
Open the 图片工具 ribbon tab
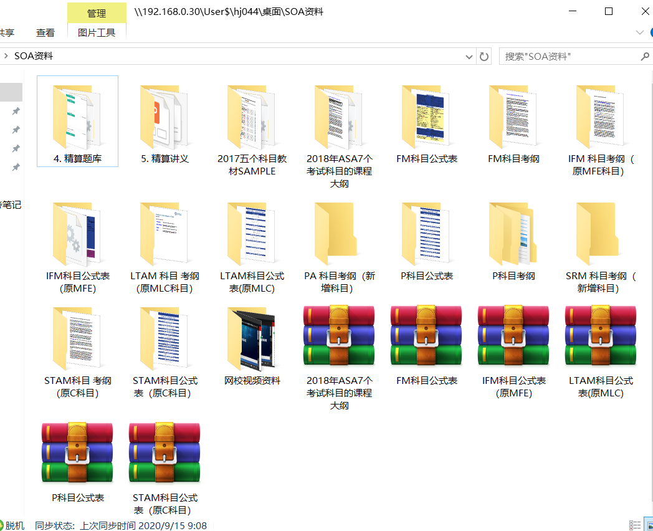click(x=97, y=32)
